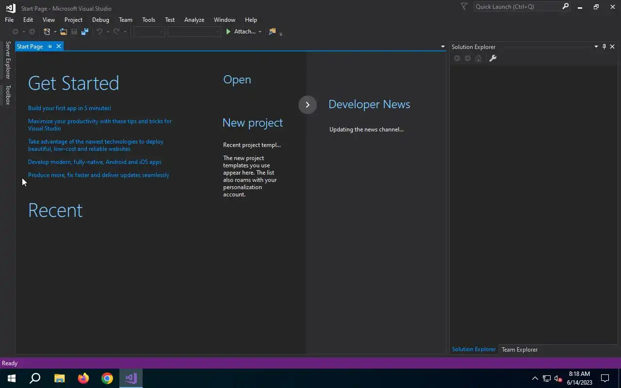Click the Open File folder icon in toolbar
This screenshot has width=621, height=388.
[64, 32]
